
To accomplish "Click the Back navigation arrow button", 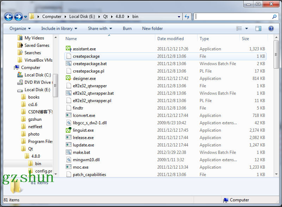I will (x=8, y=17).
